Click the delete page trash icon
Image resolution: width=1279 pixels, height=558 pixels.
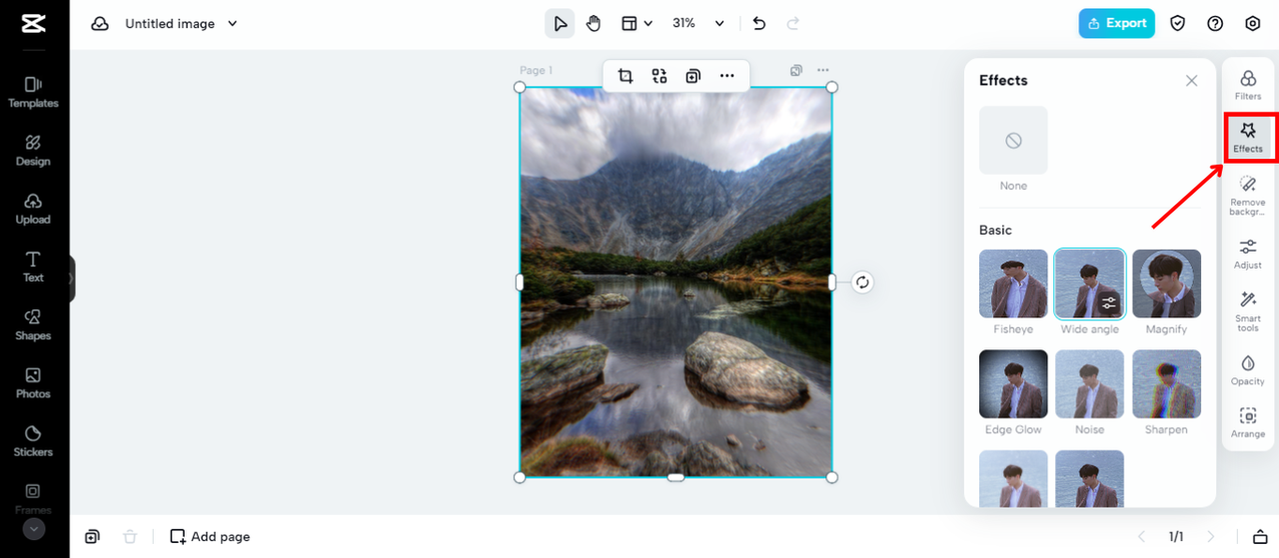point(130,536)
